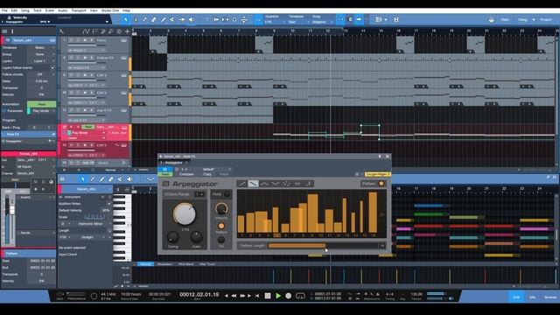Image resolution: width=560 pixels, height=315 pixels.
Task: Toggle the Arpeggiator power activate button
Action: pos(164,169)
